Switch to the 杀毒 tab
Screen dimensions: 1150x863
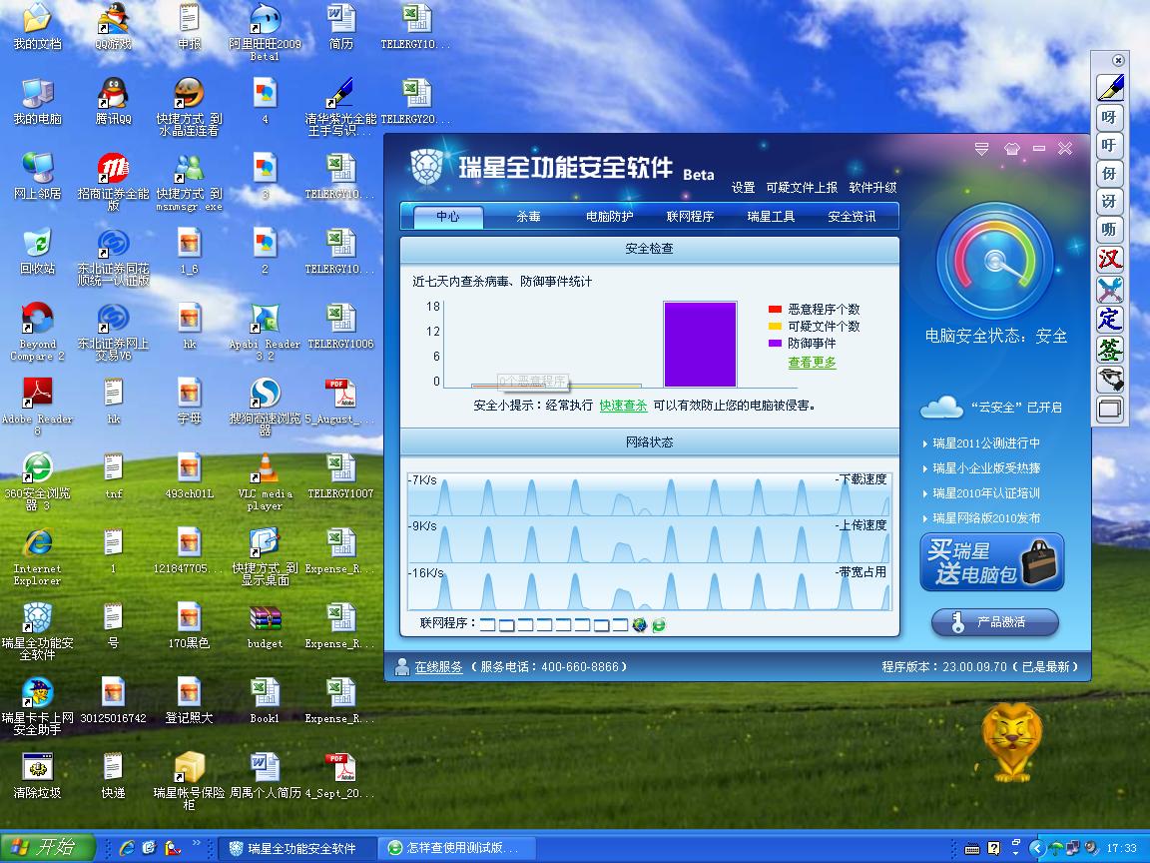528,217
